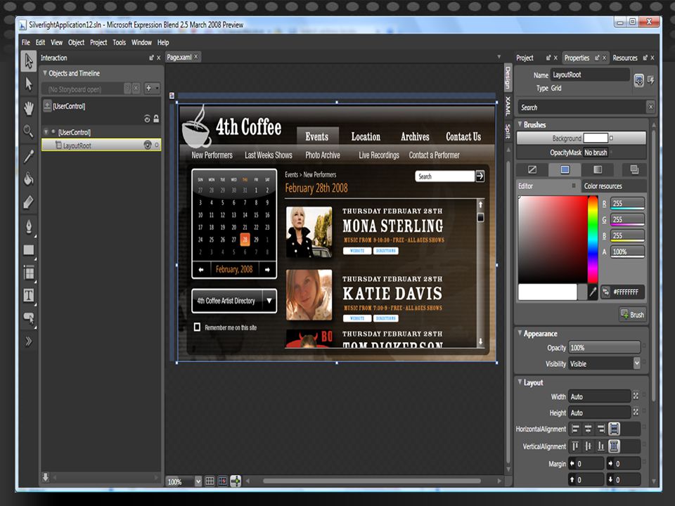The image size is (675, 506).
Task: Toggle show-all visibility eye in timeline header
Action: tap(147, 119)
